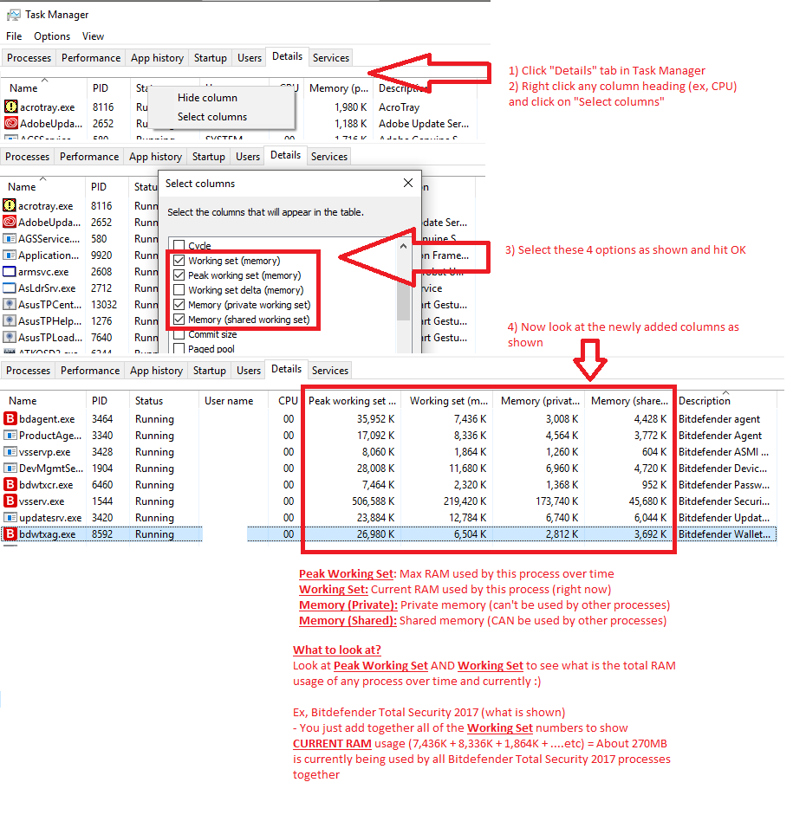Click PID 8592 cell

coord(102,534)
